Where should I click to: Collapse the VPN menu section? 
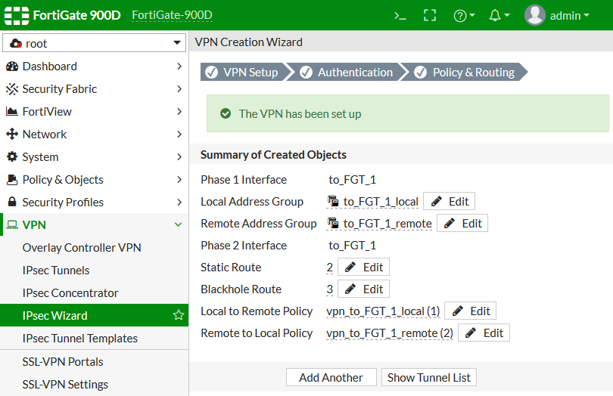[x=179, y=224]
